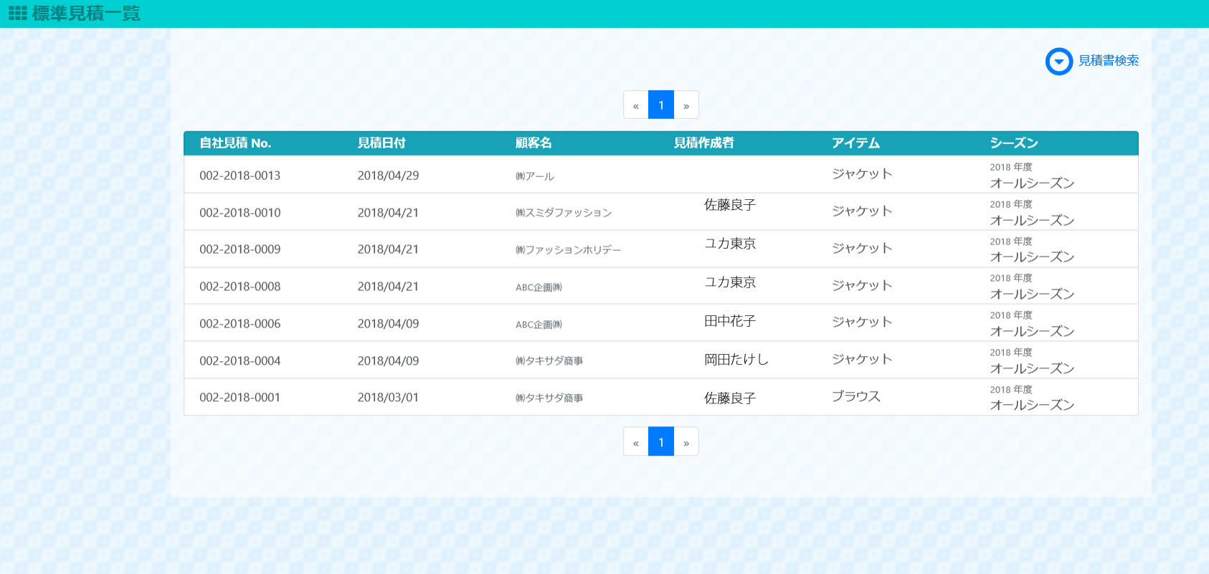Select customer ㈱ファッションホリデー

point(568,250)
